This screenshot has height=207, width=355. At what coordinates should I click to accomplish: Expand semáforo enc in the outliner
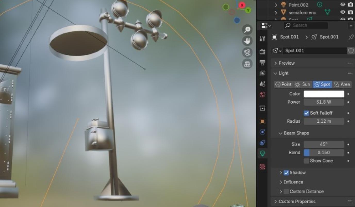[x=276, y=12]
